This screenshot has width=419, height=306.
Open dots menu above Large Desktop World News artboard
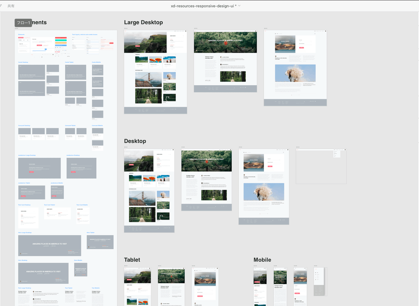tap(265, 28)
